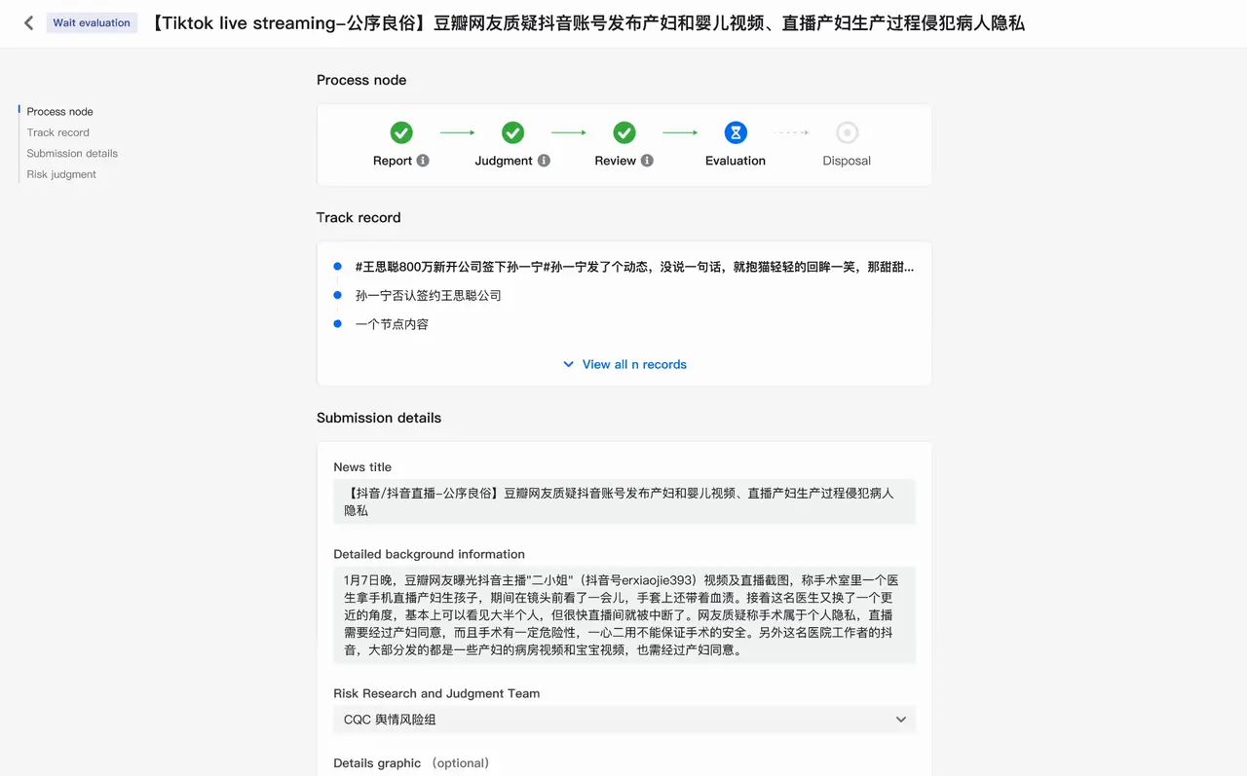Go back using the left arrow icon
The height and width of the screenshot is (776, 1247).
click(x=28, y=23)
